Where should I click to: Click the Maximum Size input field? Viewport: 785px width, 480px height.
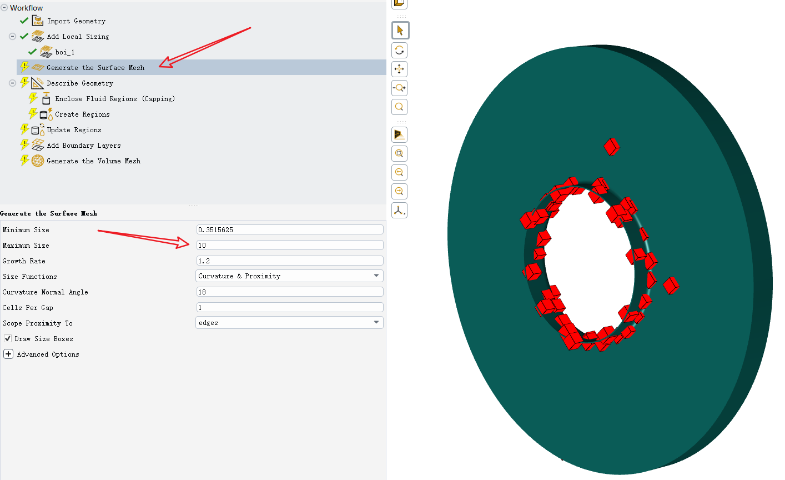pos(289,245)
